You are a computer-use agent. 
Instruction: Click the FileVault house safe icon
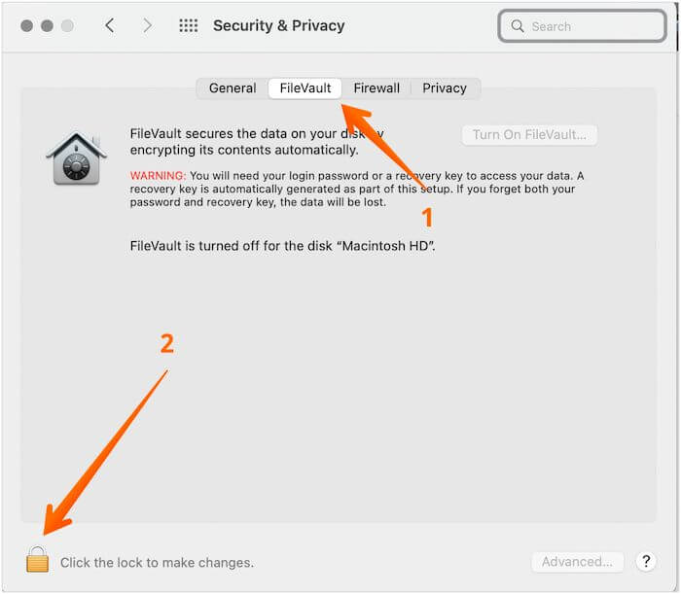coord(75,158)
